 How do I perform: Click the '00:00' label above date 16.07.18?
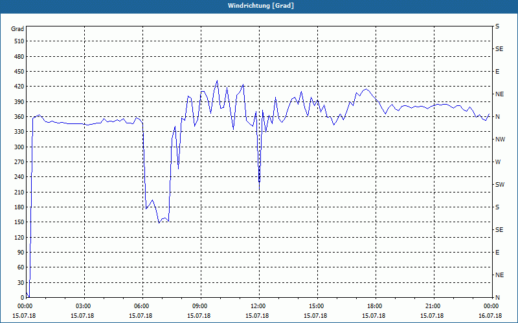(x=491, y=306)
